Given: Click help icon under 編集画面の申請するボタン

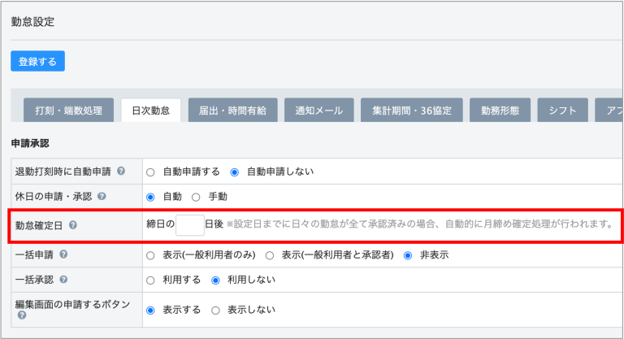Looking at the screenshot, I should [22, 315].
